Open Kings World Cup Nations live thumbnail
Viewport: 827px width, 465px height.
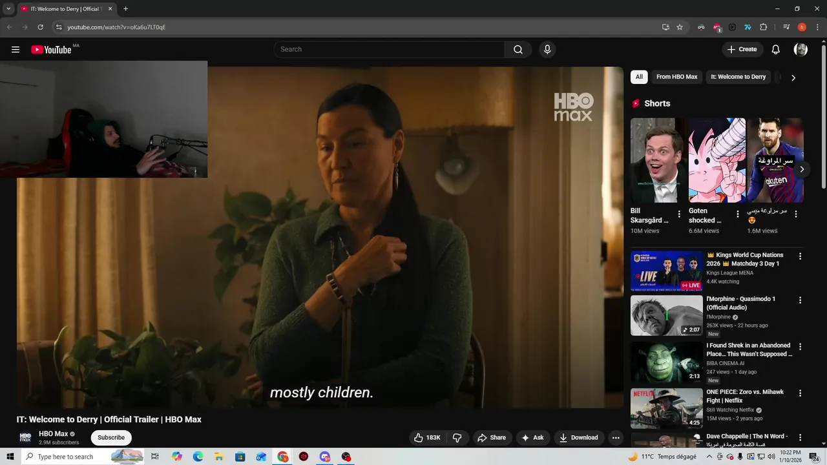coord(667,271)
